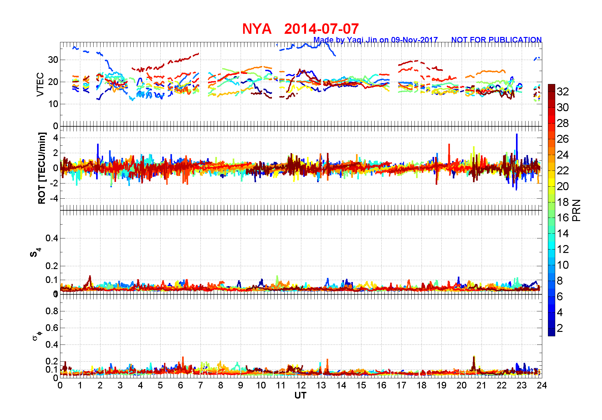Click the 'Made by Yaqi Jin on 09-Nov-2017' text

click(x=376, y=40)
